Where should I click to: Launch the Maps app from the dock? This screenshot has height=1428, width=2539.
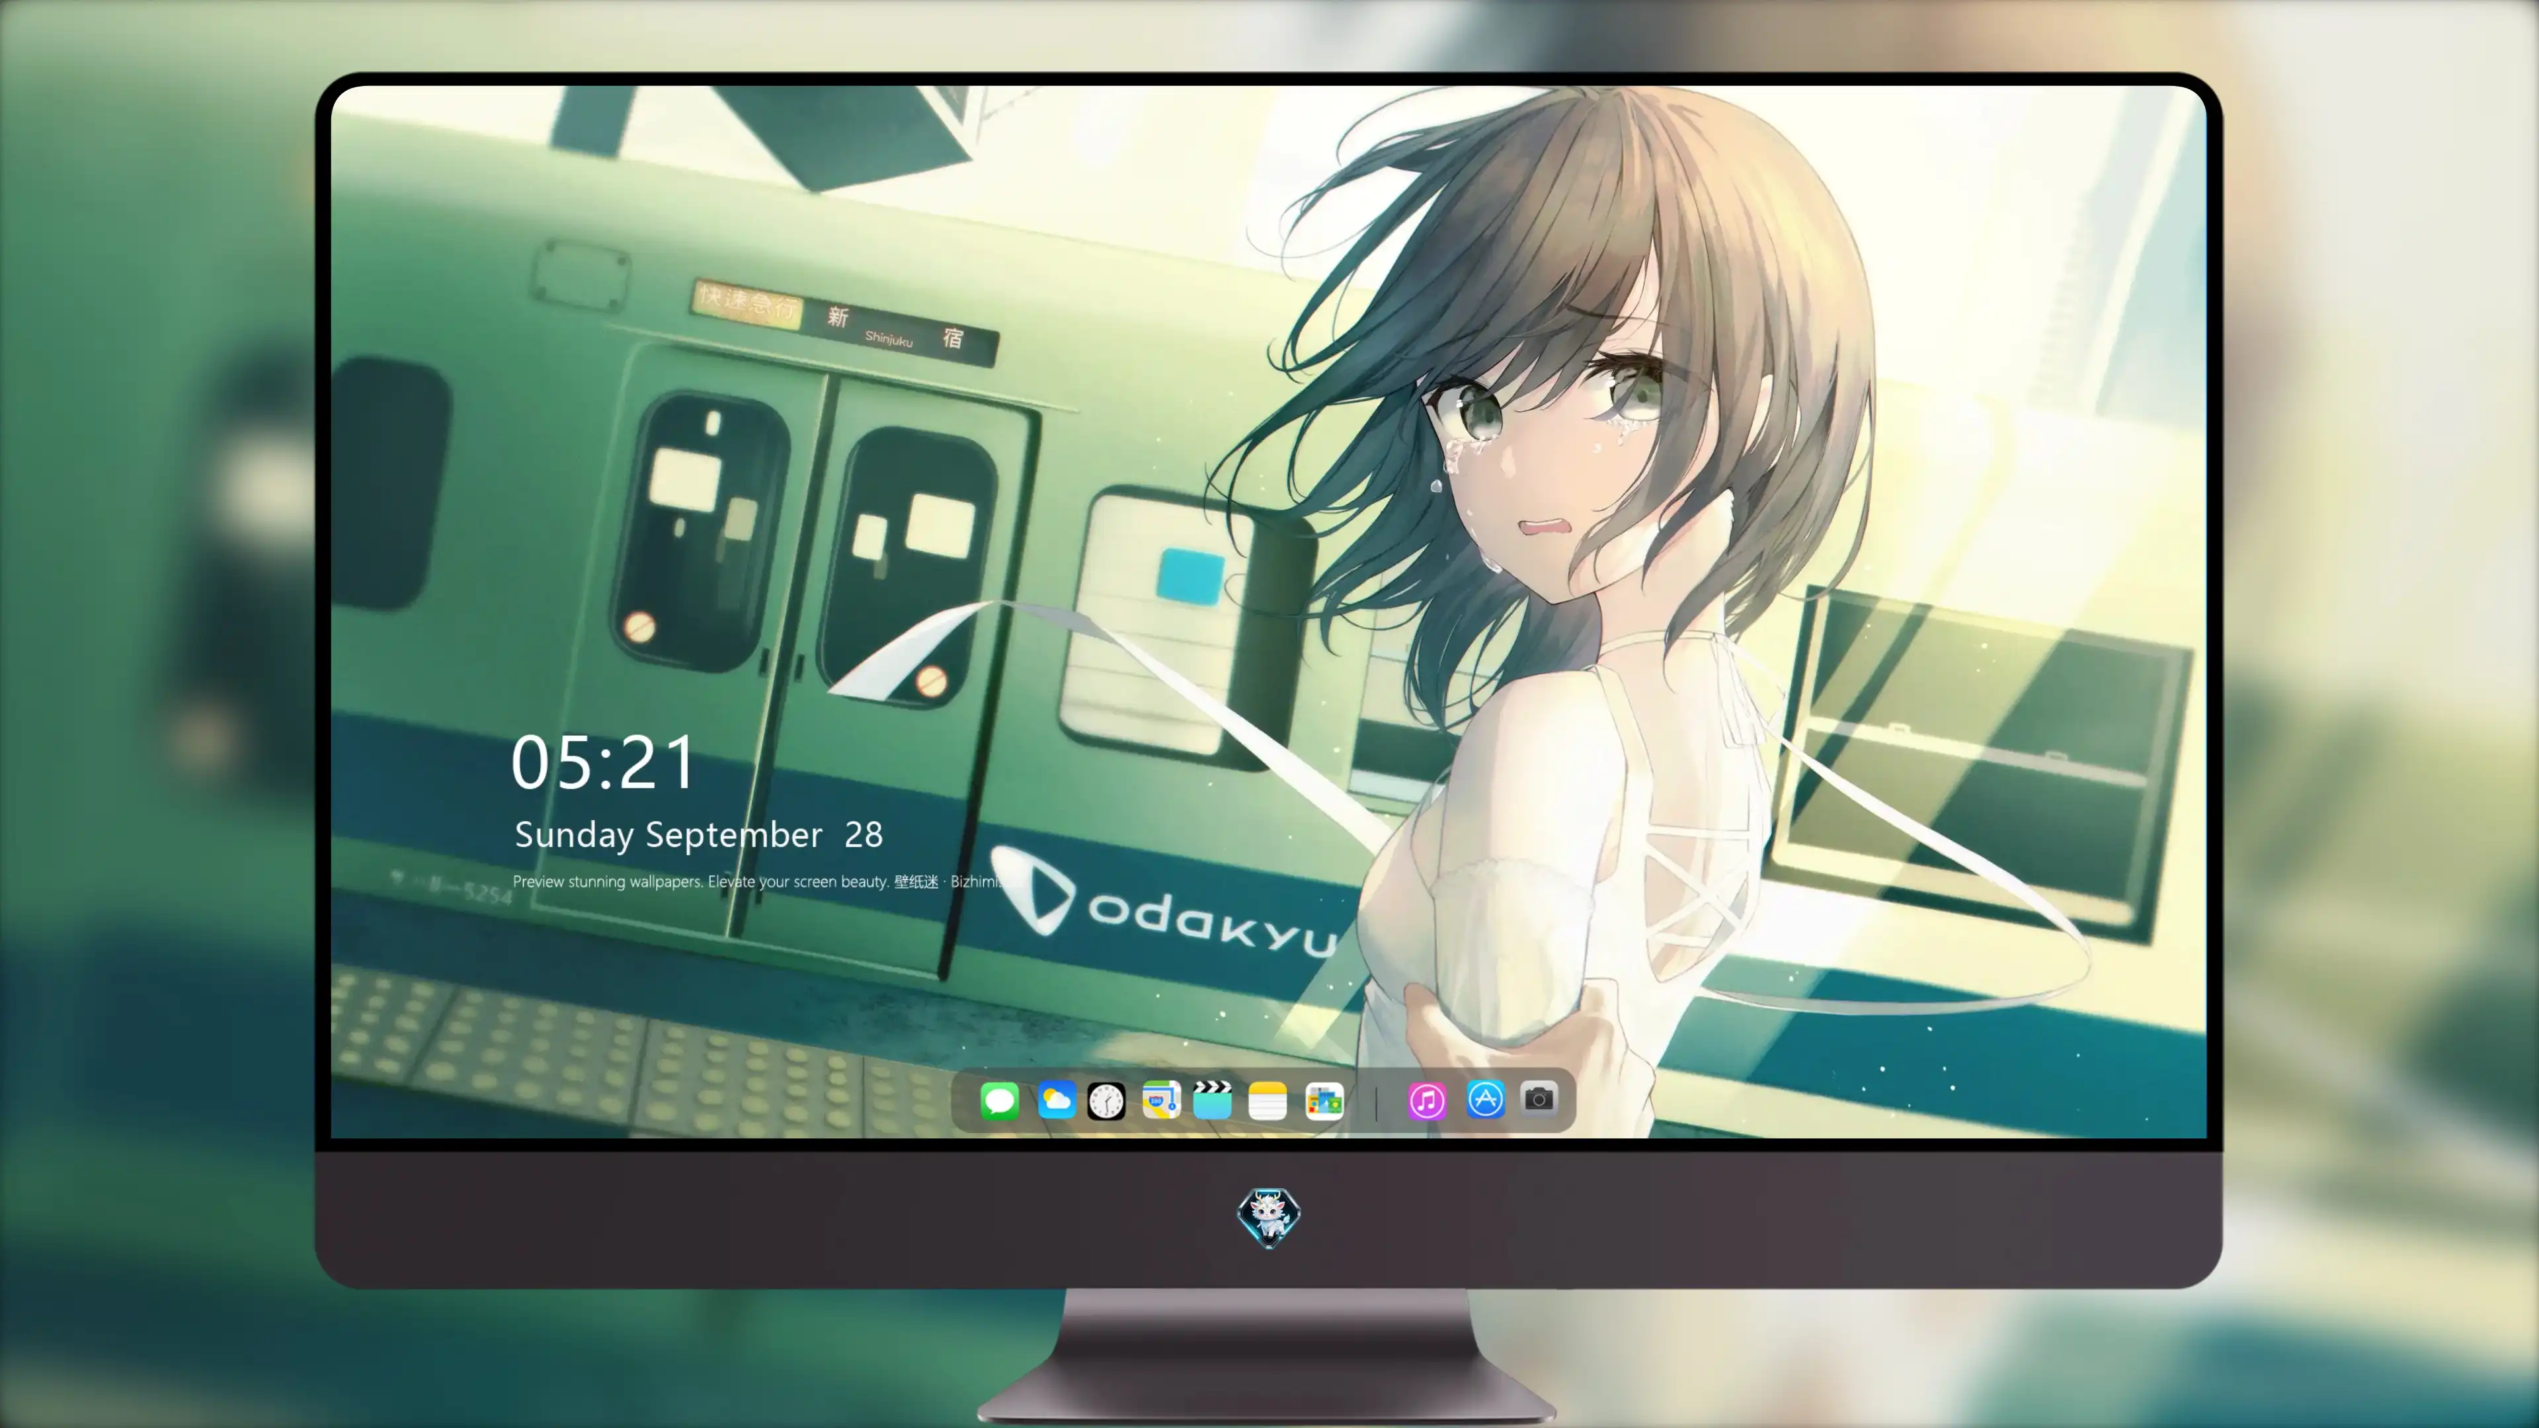click(x=1161, y=1100)
